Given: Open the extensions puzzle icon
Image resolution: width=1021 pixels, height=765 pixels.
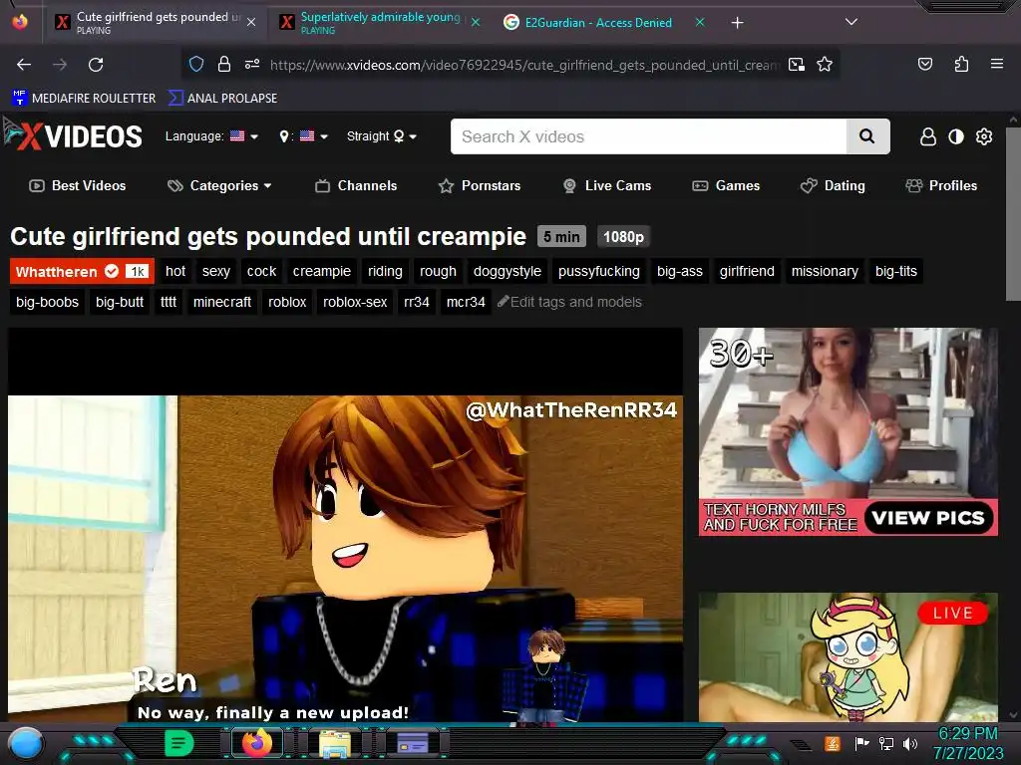Looking at the screenshot, I should tap(961, 64).
